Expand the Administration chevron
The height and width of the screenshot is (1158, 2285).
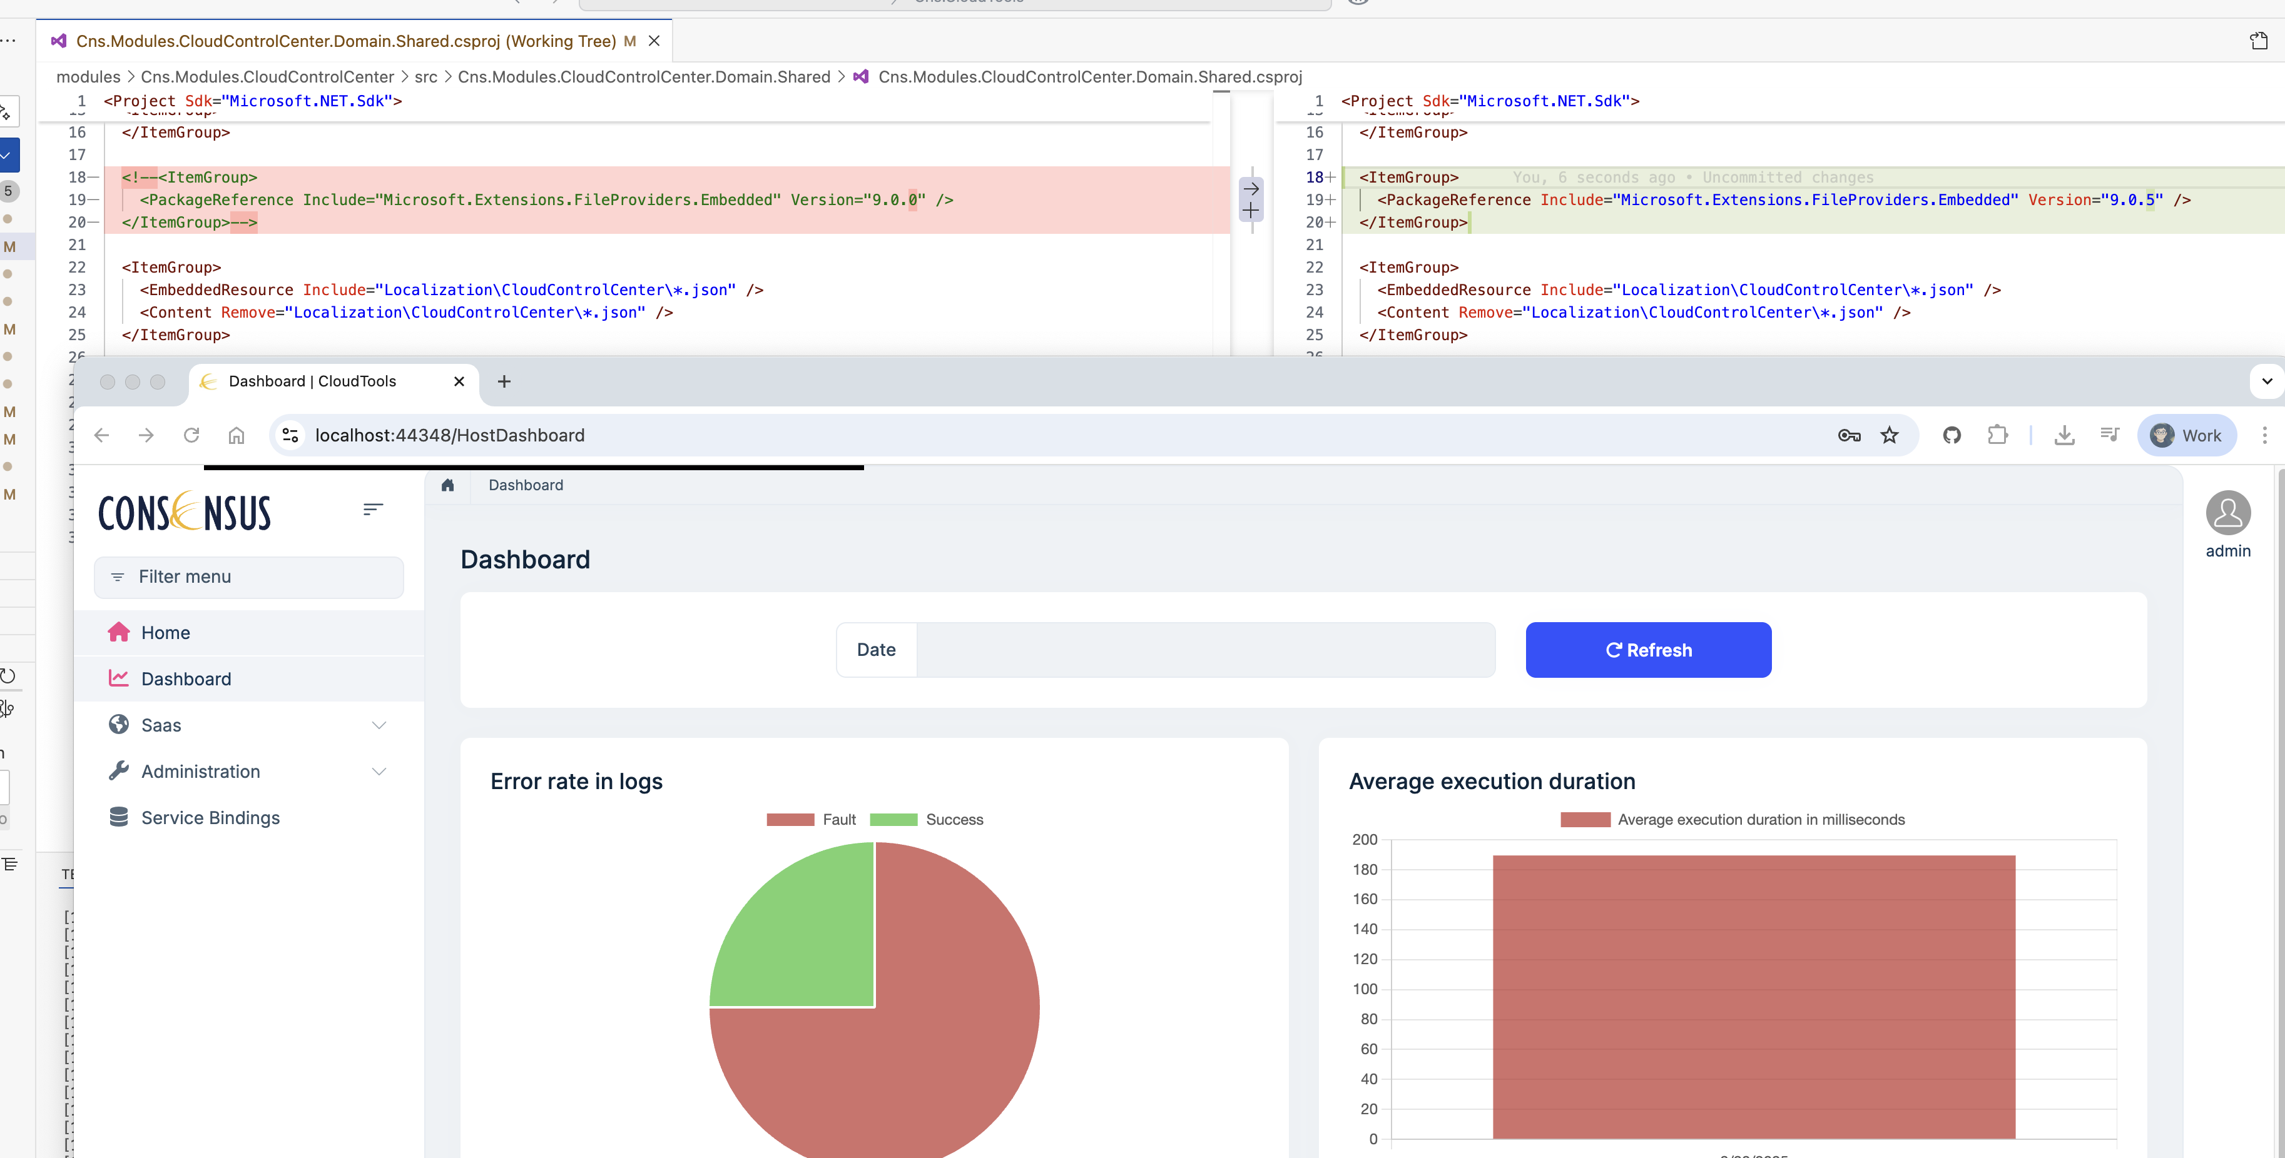click(380, 772)
